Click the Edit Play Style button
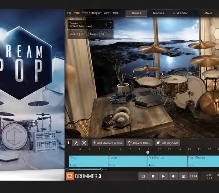This screenshot has height=193, width=219. pyautogui.click(x=167, y=143)
